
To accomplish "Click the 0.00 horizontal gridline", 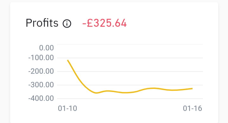I will click(130, 44).
